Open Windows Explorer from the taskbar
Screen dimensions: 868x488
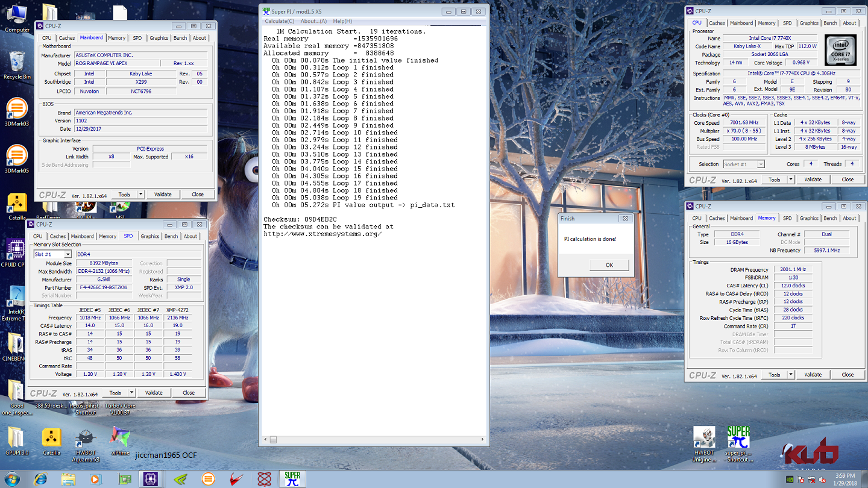click(x=69, y=480)
